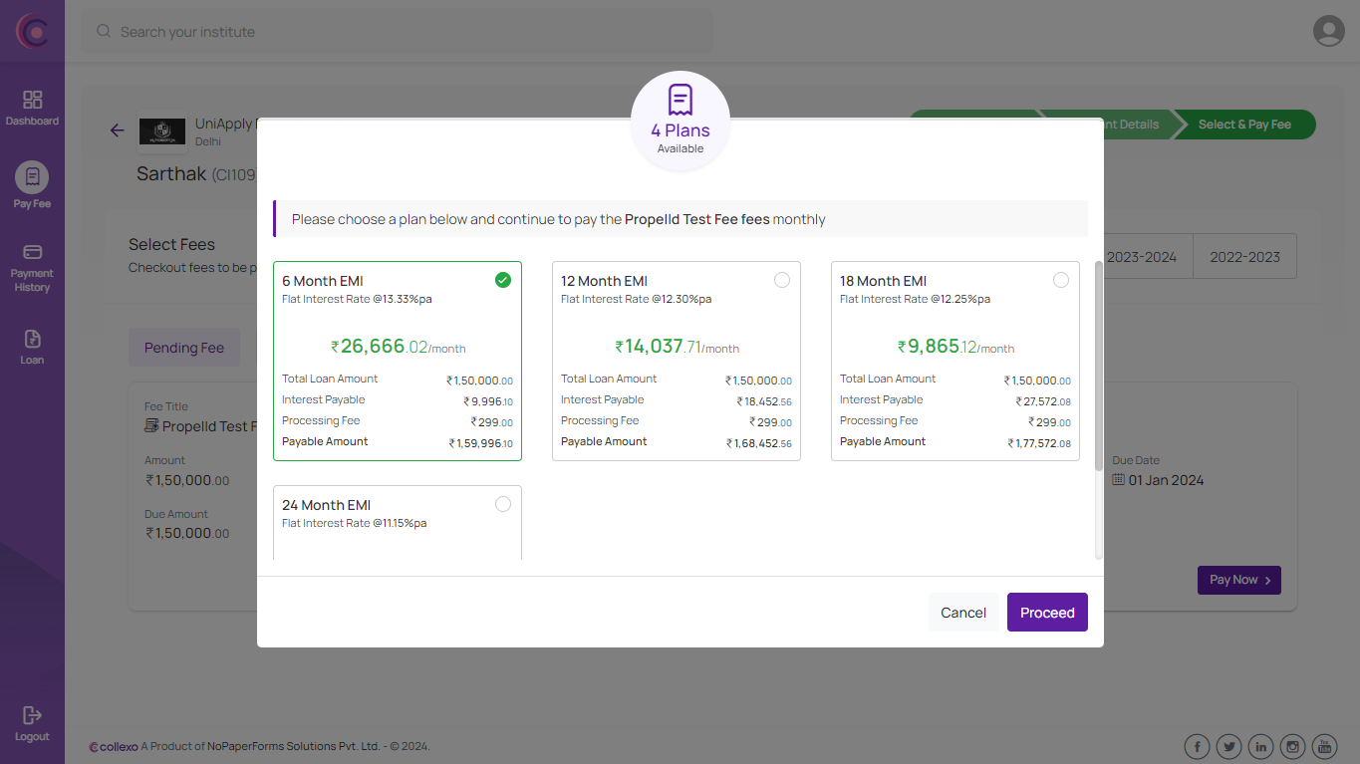Select the 12 Month EMI radio button
This screenshot has width=1360, height=764.
click(x=782, y=280)
